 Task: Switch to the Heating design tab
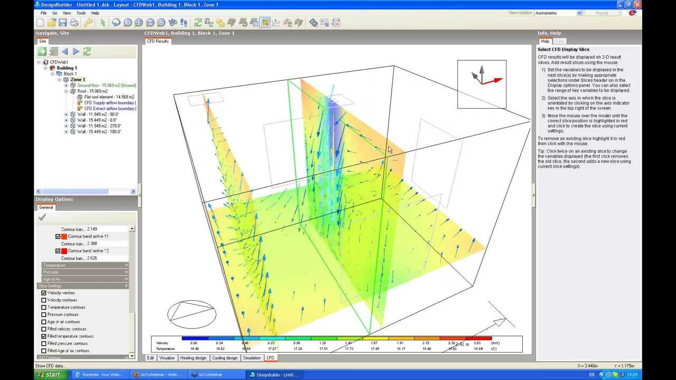coord(193,358)
